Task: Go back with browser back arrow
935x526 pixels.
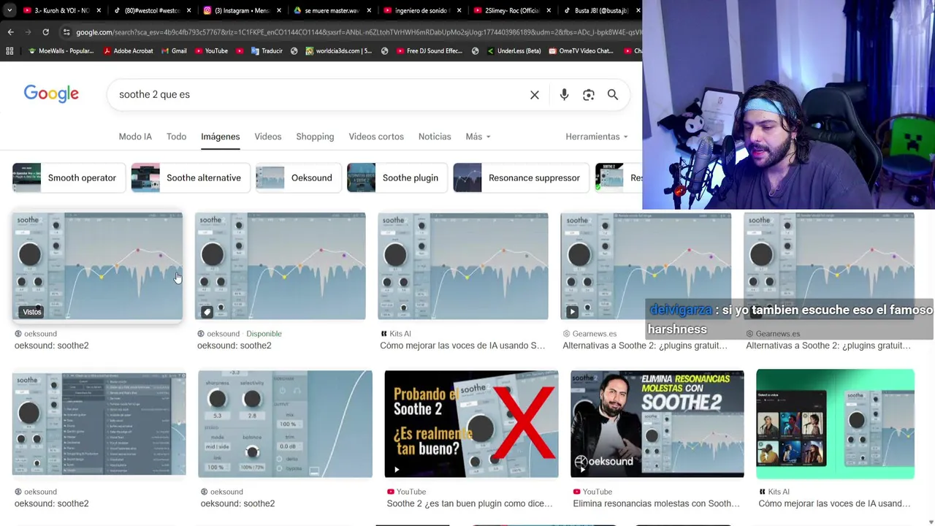Action: [10, 32]
